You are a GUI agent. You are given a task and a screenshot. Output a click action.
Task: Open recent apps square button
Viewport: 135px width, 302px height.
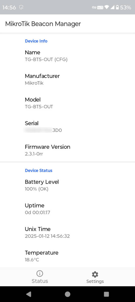[x=106, y=294]
